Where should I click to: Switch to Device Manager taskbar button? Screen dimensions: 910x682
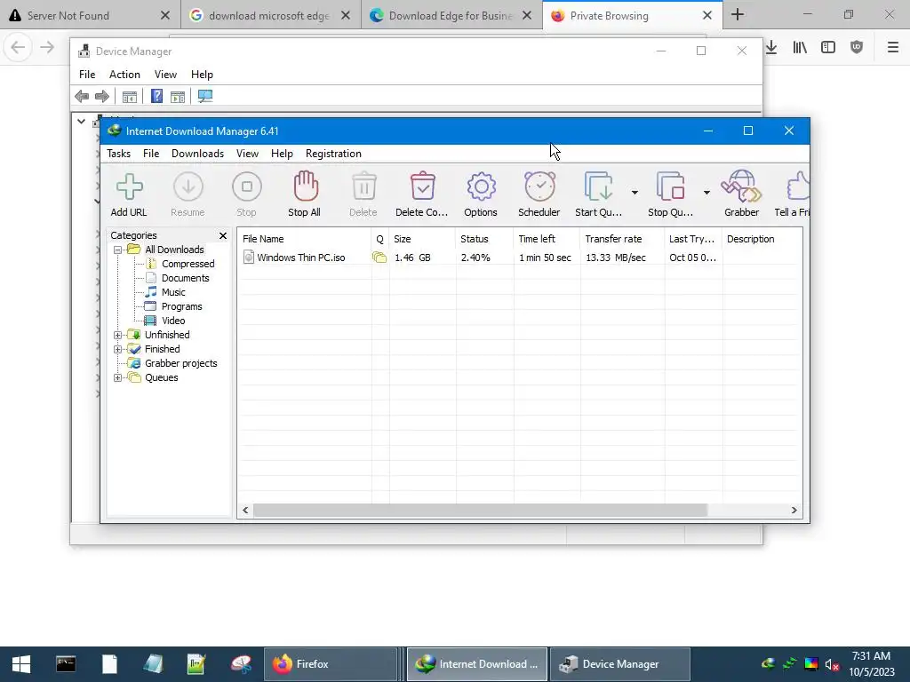[619, 664]
